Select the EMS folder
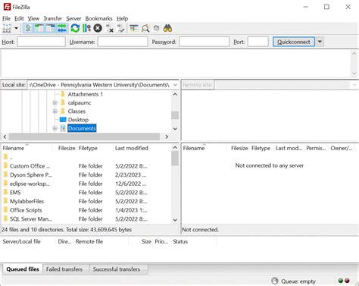Screen dimensions: 359x286 click(x=86, y=193)
